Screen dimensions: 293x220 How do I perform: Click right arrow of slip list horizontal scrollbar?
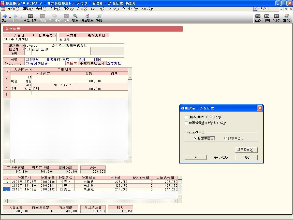tap(176, 201)
